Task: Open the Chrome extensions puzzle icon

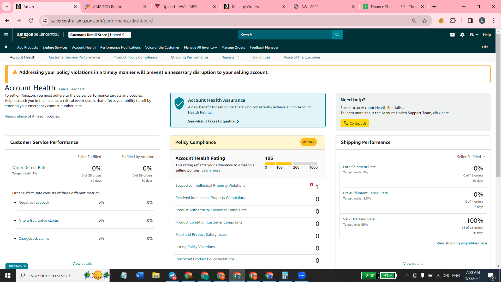Action: [453, 21]
